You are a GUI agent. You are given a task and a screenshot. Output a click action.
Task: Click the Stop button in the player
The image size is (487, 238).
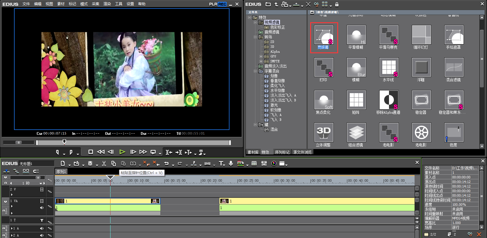coord(90,152)
